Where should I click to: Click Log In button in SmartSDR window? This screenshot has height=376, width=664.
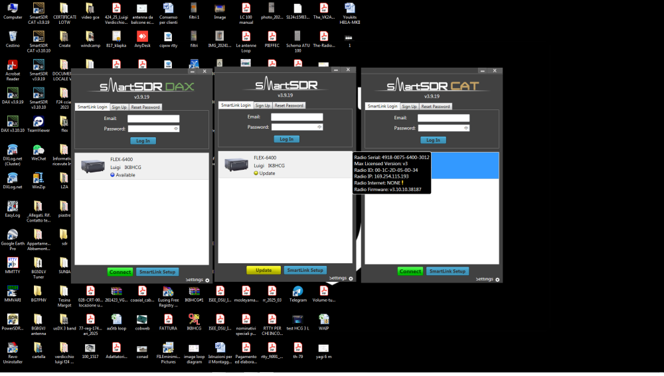point(287,139)
